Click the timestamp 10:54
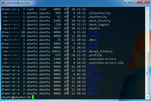 pyautogui.click(x=81, y=36)
